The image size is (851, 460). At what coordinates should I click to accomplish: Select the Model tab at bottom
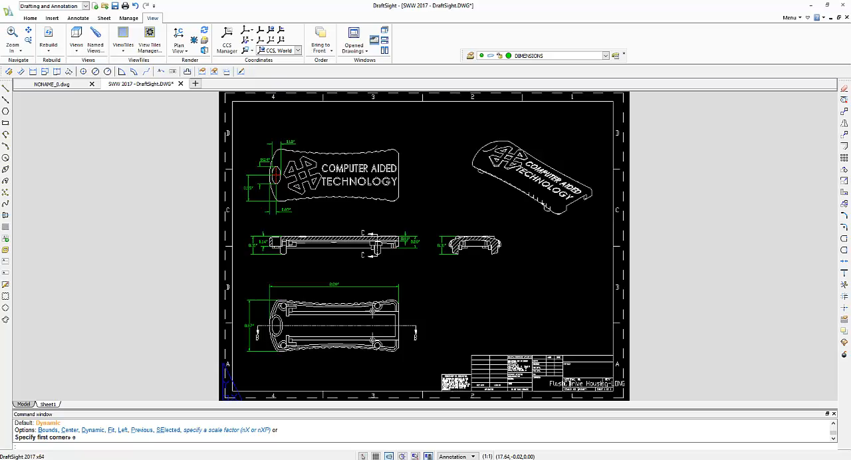point(23,404)
